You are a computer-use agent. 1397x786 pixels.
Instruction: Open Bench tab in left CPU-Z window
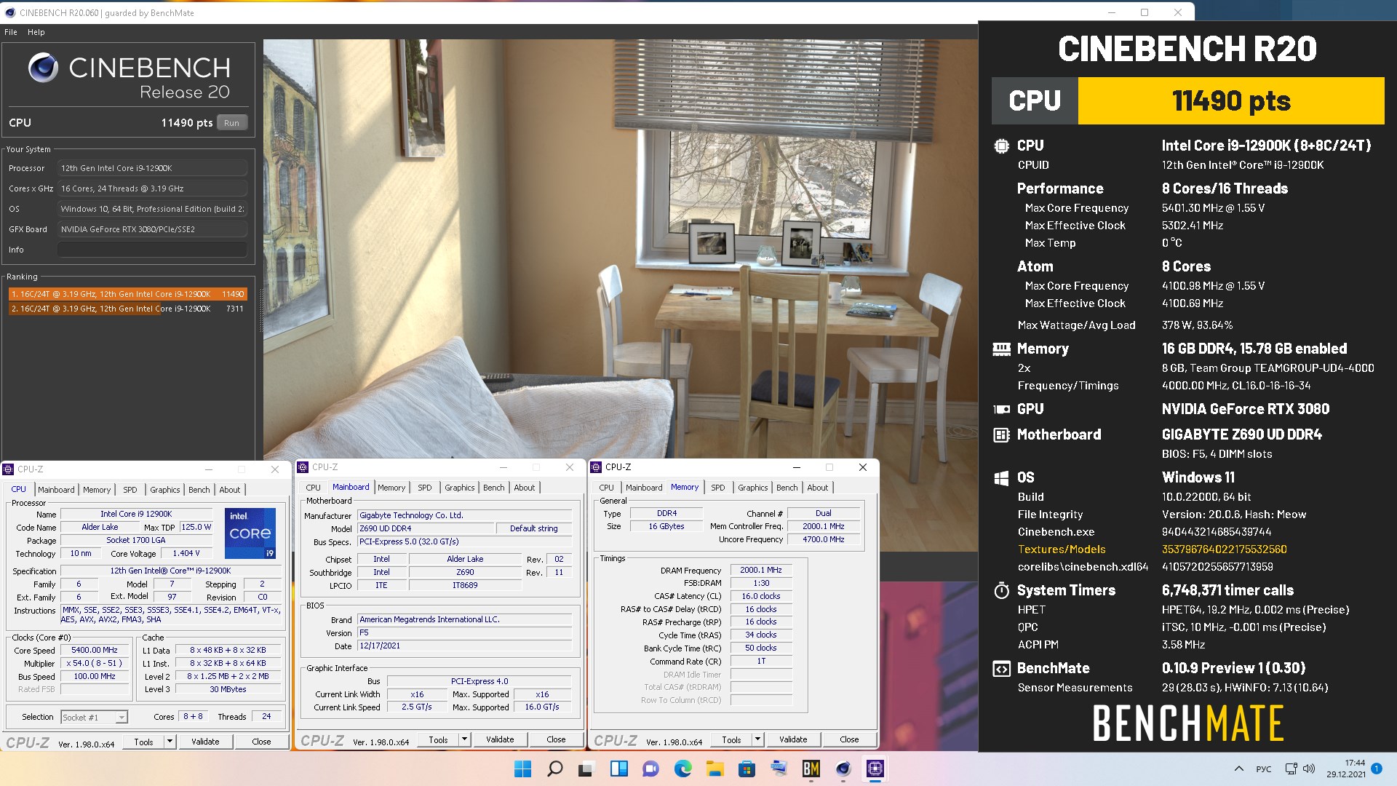[x=199, y=490]
